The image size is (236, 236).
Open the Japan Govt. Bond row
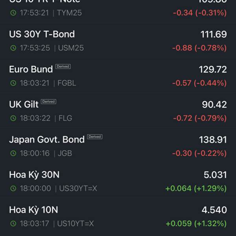pos(118,146)
